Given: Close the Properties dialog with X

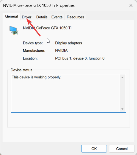Looking at the screenshot, I should [x=131, y=5].
